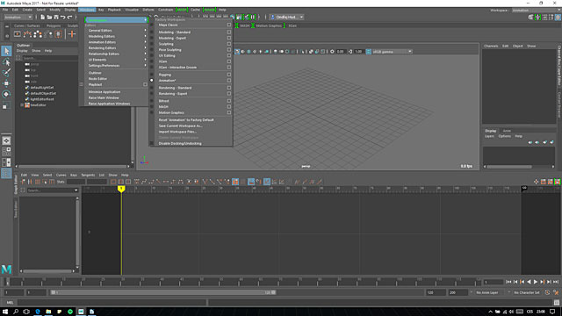Click the playback range slider bar
The width and height of the screenshot is (562, 316).
point(163,292)
